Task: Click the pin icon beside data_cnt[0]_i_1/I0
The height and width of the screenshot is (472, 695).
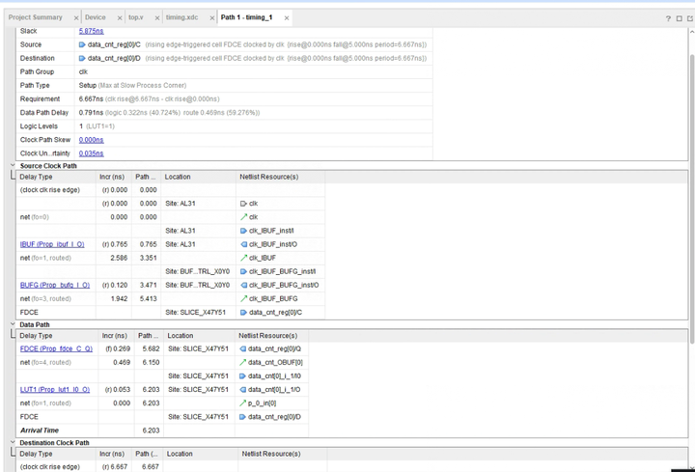Action: (242, 376)
